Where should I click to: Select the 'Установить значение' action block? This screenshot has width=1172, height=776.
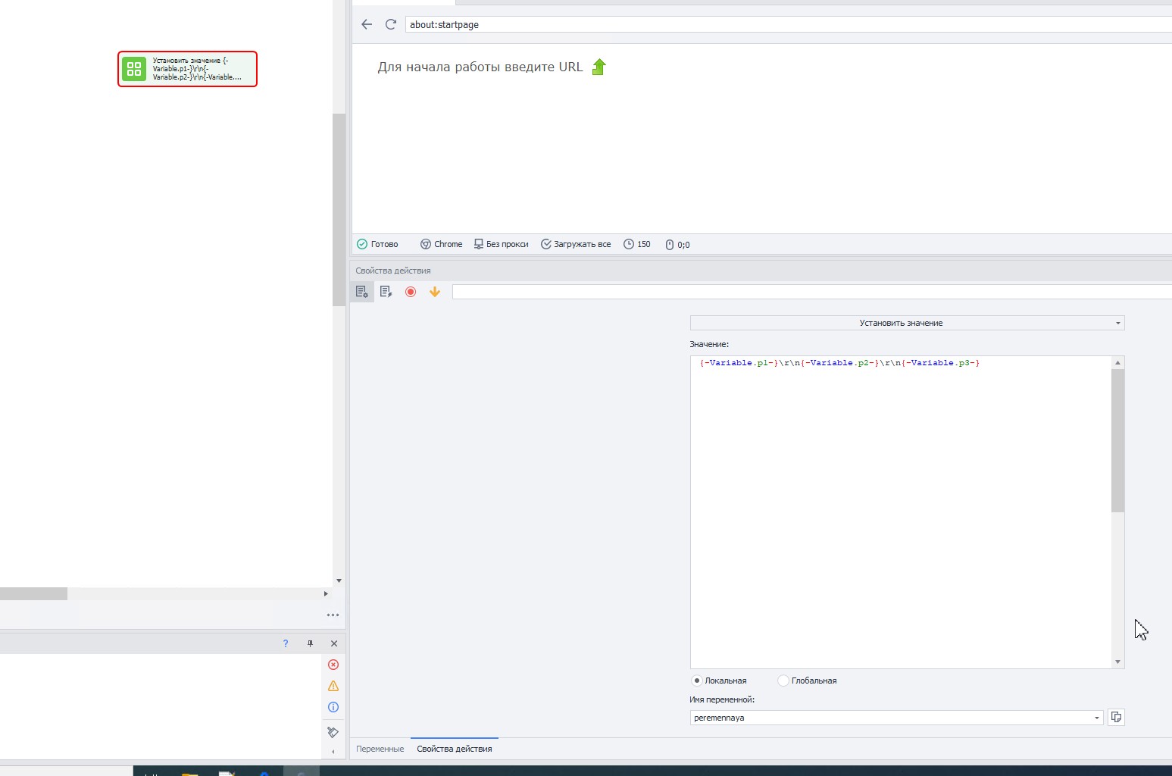[187, 69]
